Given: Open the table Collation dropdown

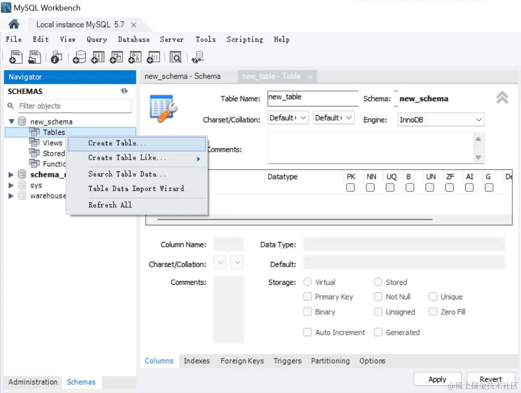Looking at the screenshot, I should (333, 118).
